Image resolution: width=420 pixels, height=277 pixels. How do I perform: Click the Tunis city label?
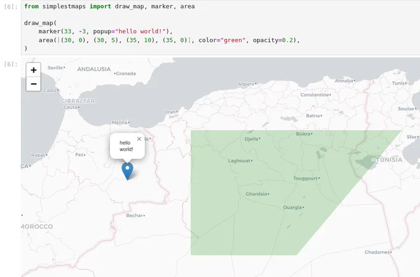pos(399,83)
